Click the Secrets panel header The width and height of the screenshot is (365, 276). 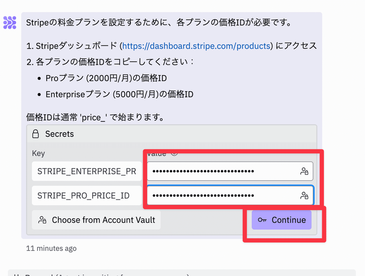click(x=172, y=134)
